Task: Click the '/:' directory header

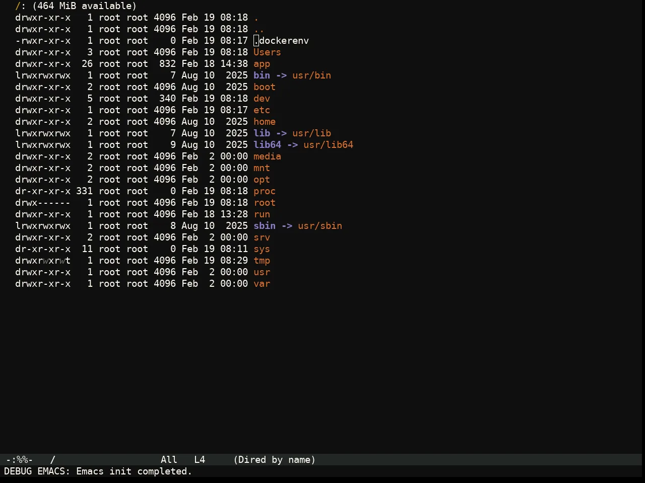Action: pos(21,6)
